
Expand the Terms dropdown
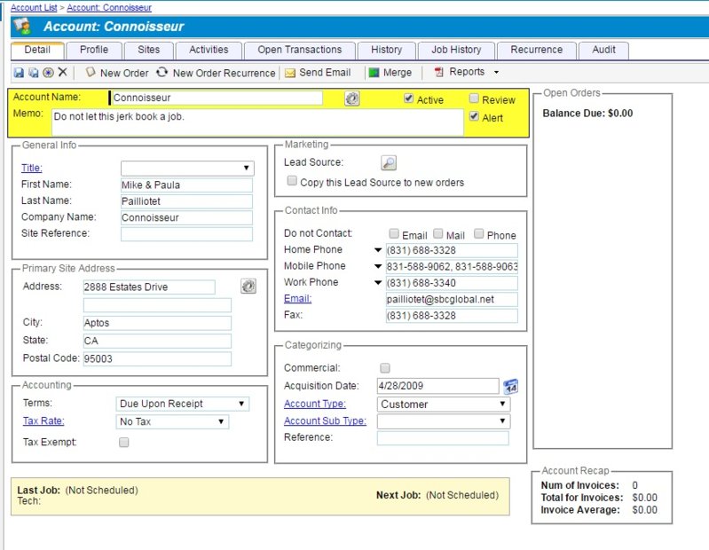(183, 404)
